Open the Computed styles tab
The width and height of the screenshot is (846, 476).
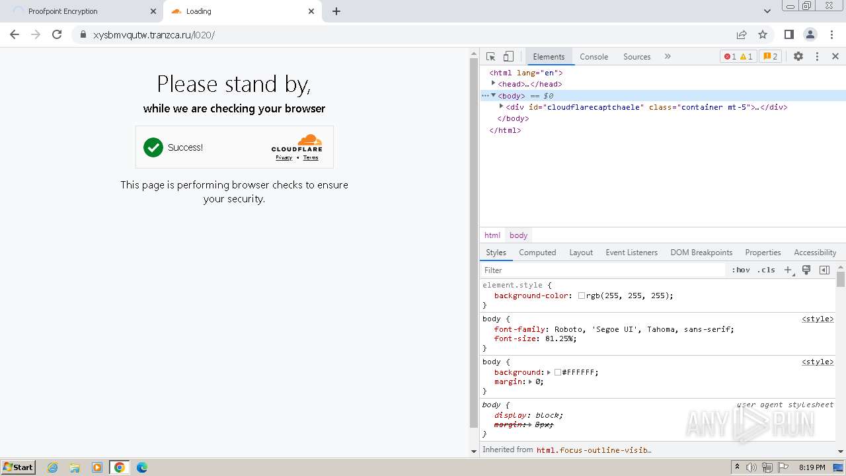[x=537, y=253]
